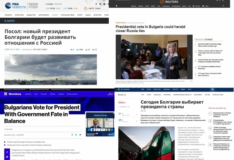Click the thumbs-up icon under RIA headline
This screenshot has height=160, width=234.
pos(86,50)
